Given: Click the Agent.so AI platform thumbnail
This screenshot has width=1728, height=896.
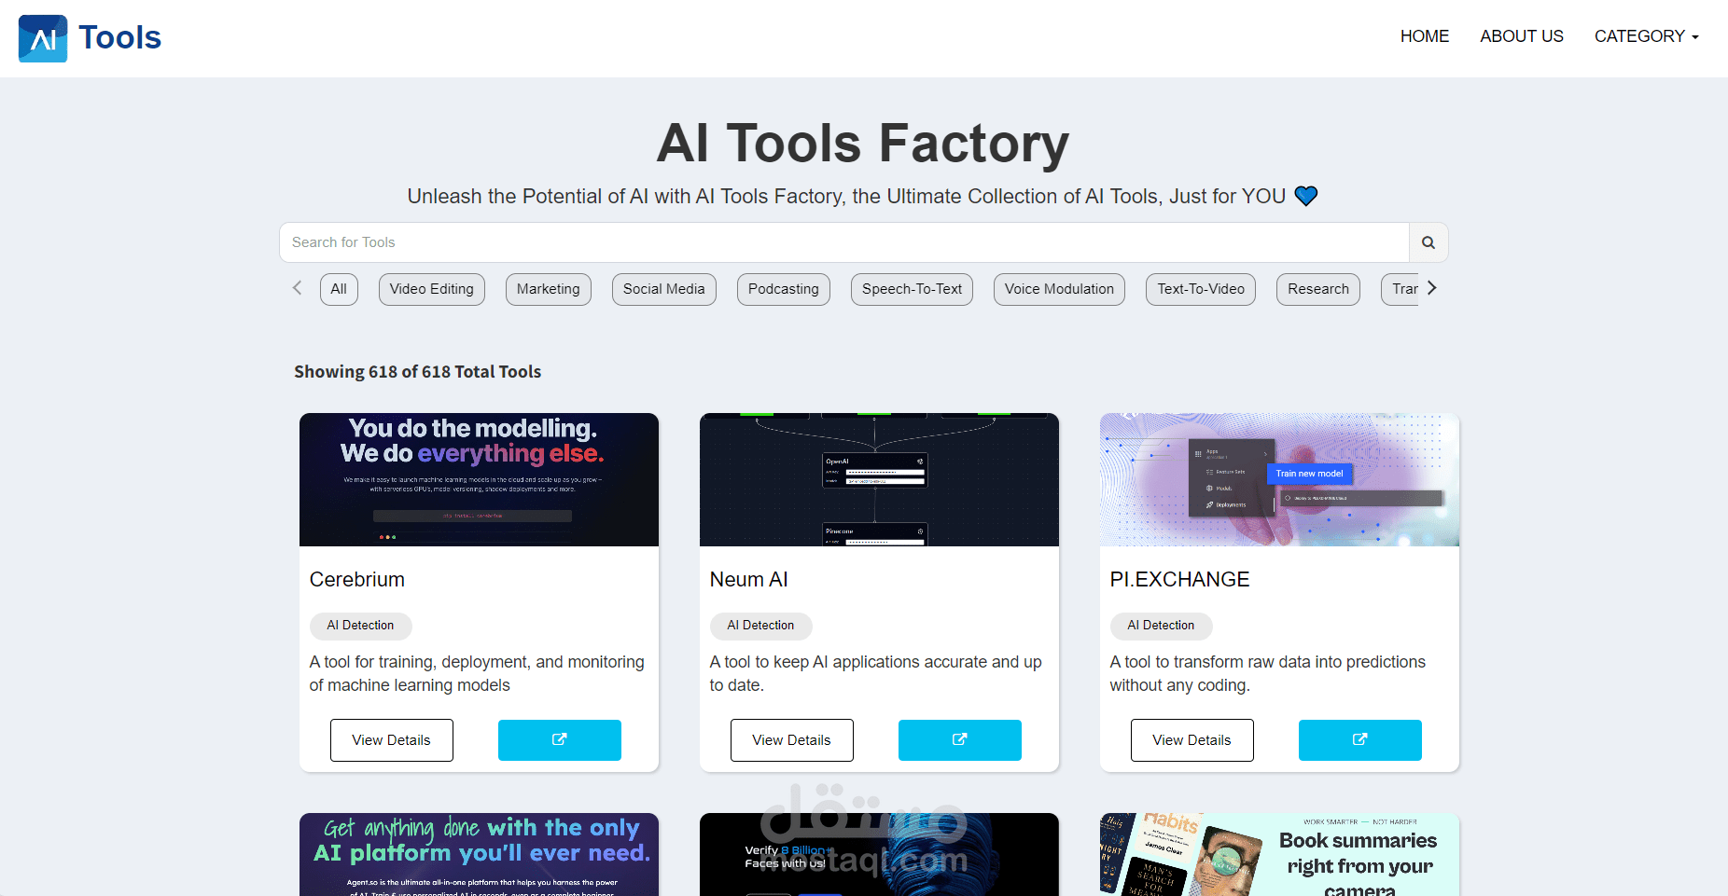Looking at the screenshot, I should pos(479,854).
